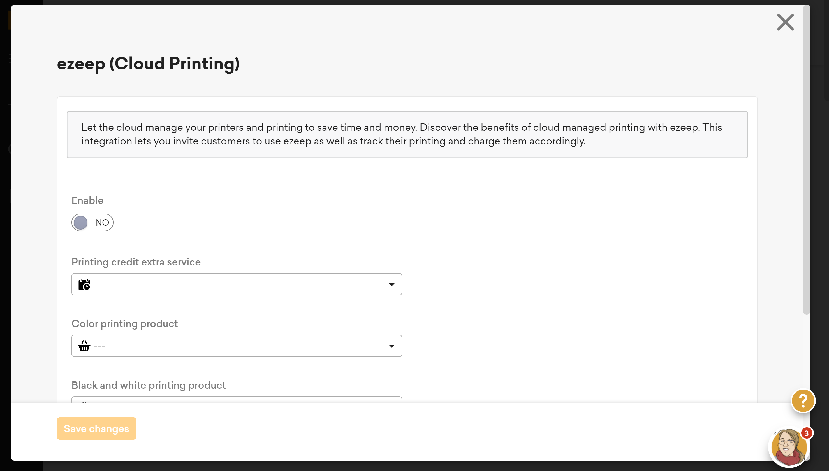The width and height of the screenshot is (829, 471).
Task: Click the basket icon in Color printing field
Action: [x=84, y=346]
